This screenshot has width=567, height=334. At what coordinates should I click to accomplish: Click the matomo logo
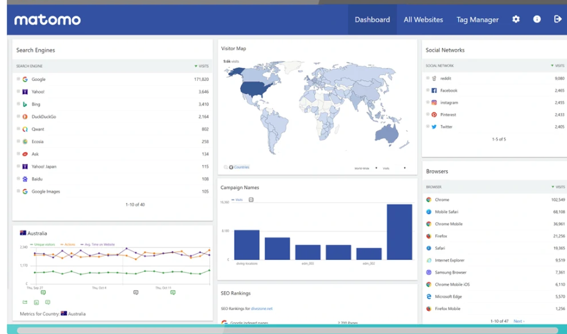[x=48, y=19]
